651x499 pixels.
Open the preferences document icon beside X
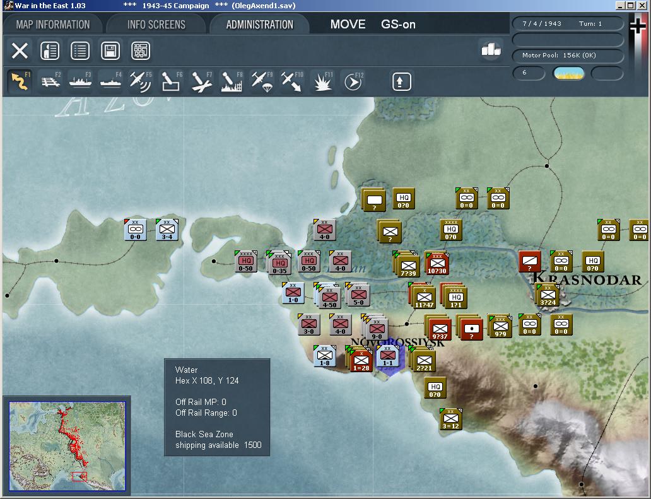coord(50,50)
